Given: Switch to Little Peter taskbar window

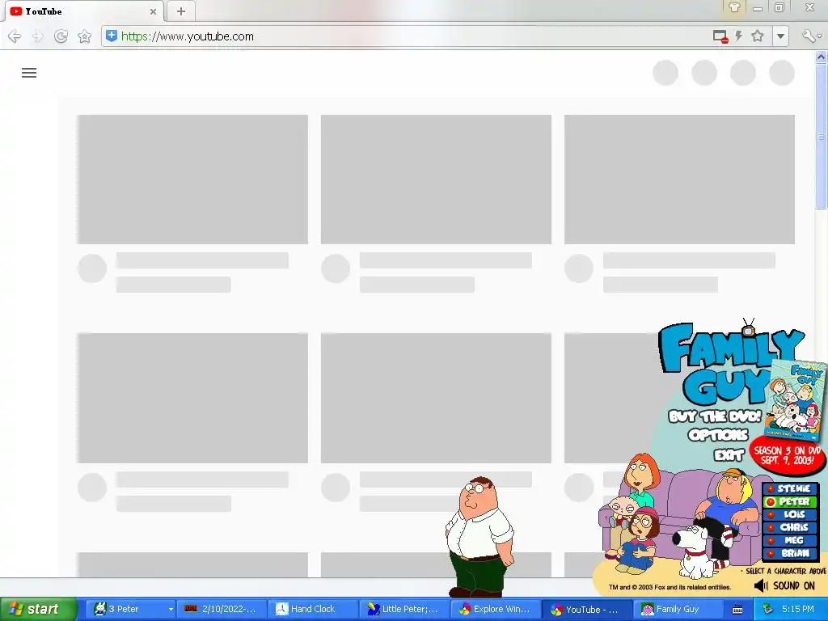Looking at the screenshot, I should pos(404,609).
